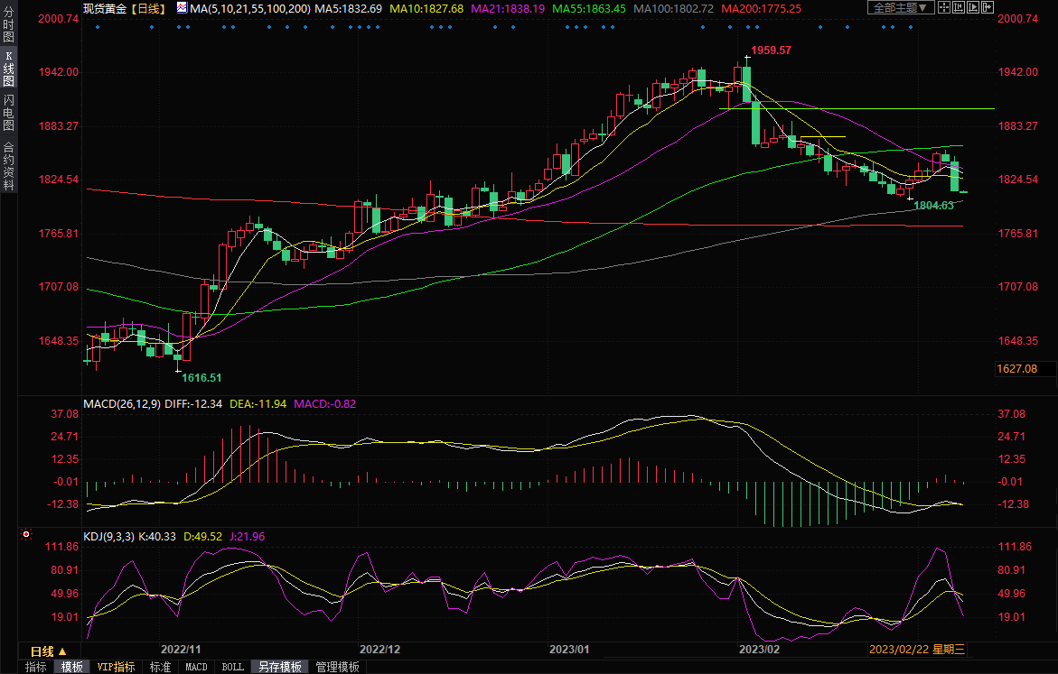Apply the MACD template in bottom bar
Screen dimensions: 1058x674
coord(196,668)
